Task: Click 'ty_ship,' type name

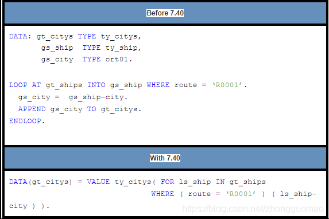Action: (123, 48)
